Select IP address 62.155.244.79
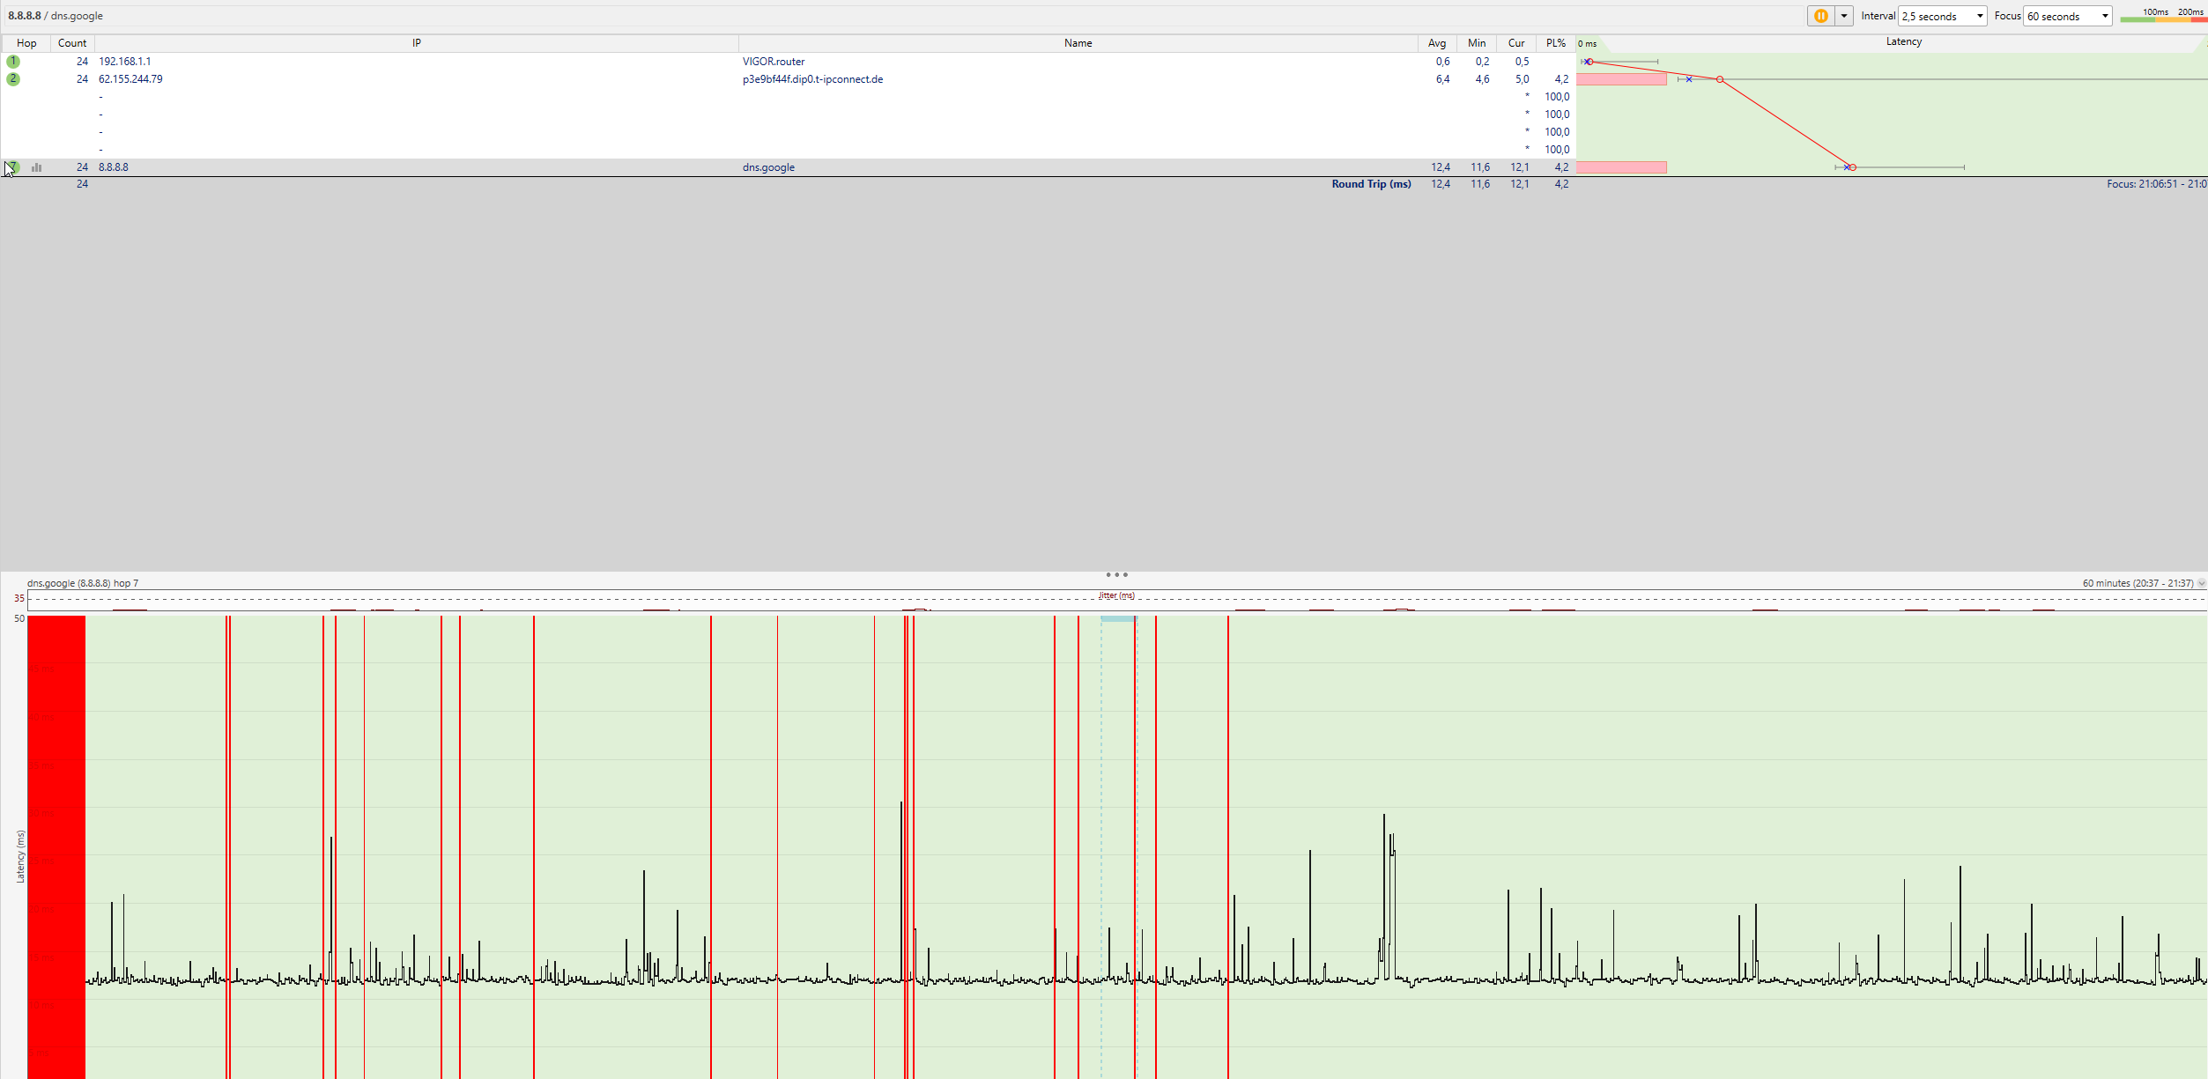This screenshot has width=2208, height=1079. click(x=130, y=79)
